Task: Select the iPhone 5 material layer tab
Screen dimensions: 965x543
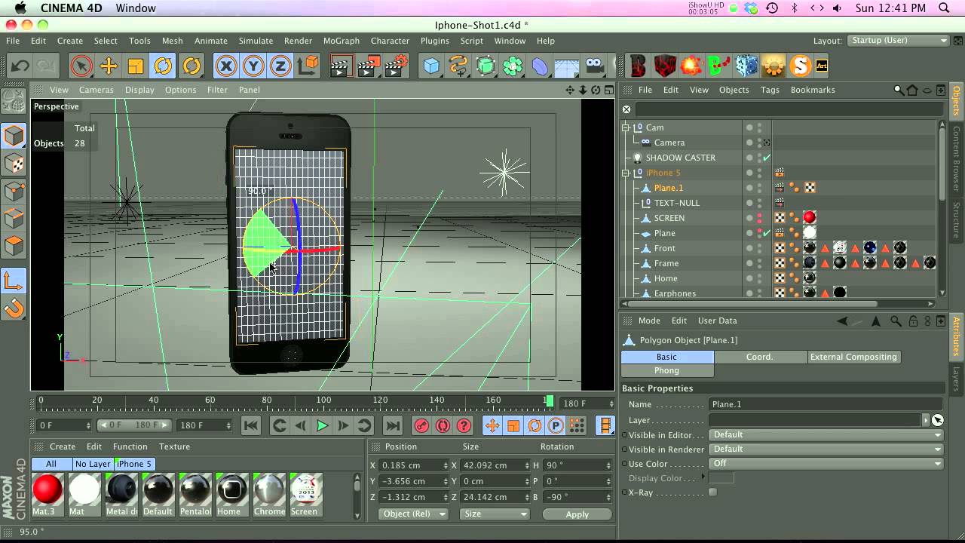Action: click(x=135, y=464)
